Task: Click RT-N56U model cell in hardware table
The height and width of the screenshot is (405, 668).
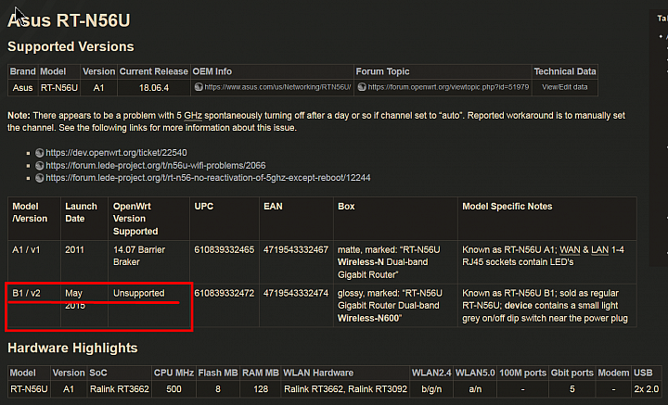Action: 29,389
